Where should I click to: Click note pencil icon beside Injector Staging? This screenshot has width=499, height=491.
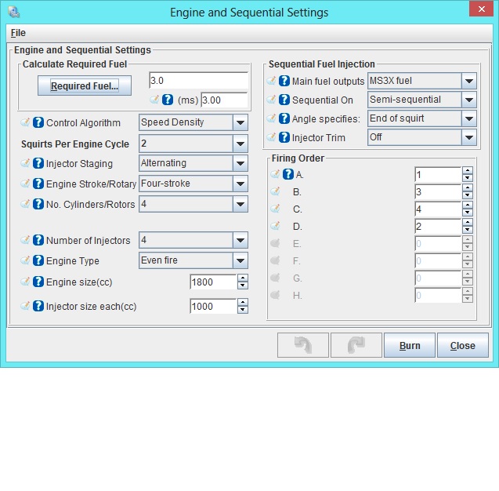click(x=25, y=163)
